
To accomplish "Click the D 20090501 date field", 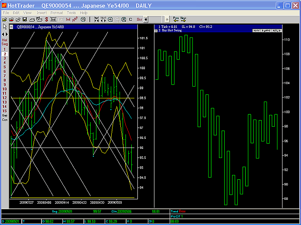I will (x=11, y=222).
